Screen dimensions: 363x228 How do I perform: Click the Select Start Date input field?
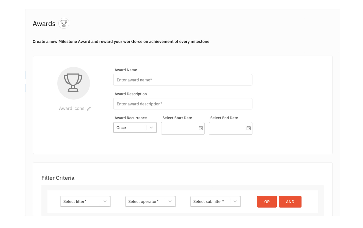(180, 128)
